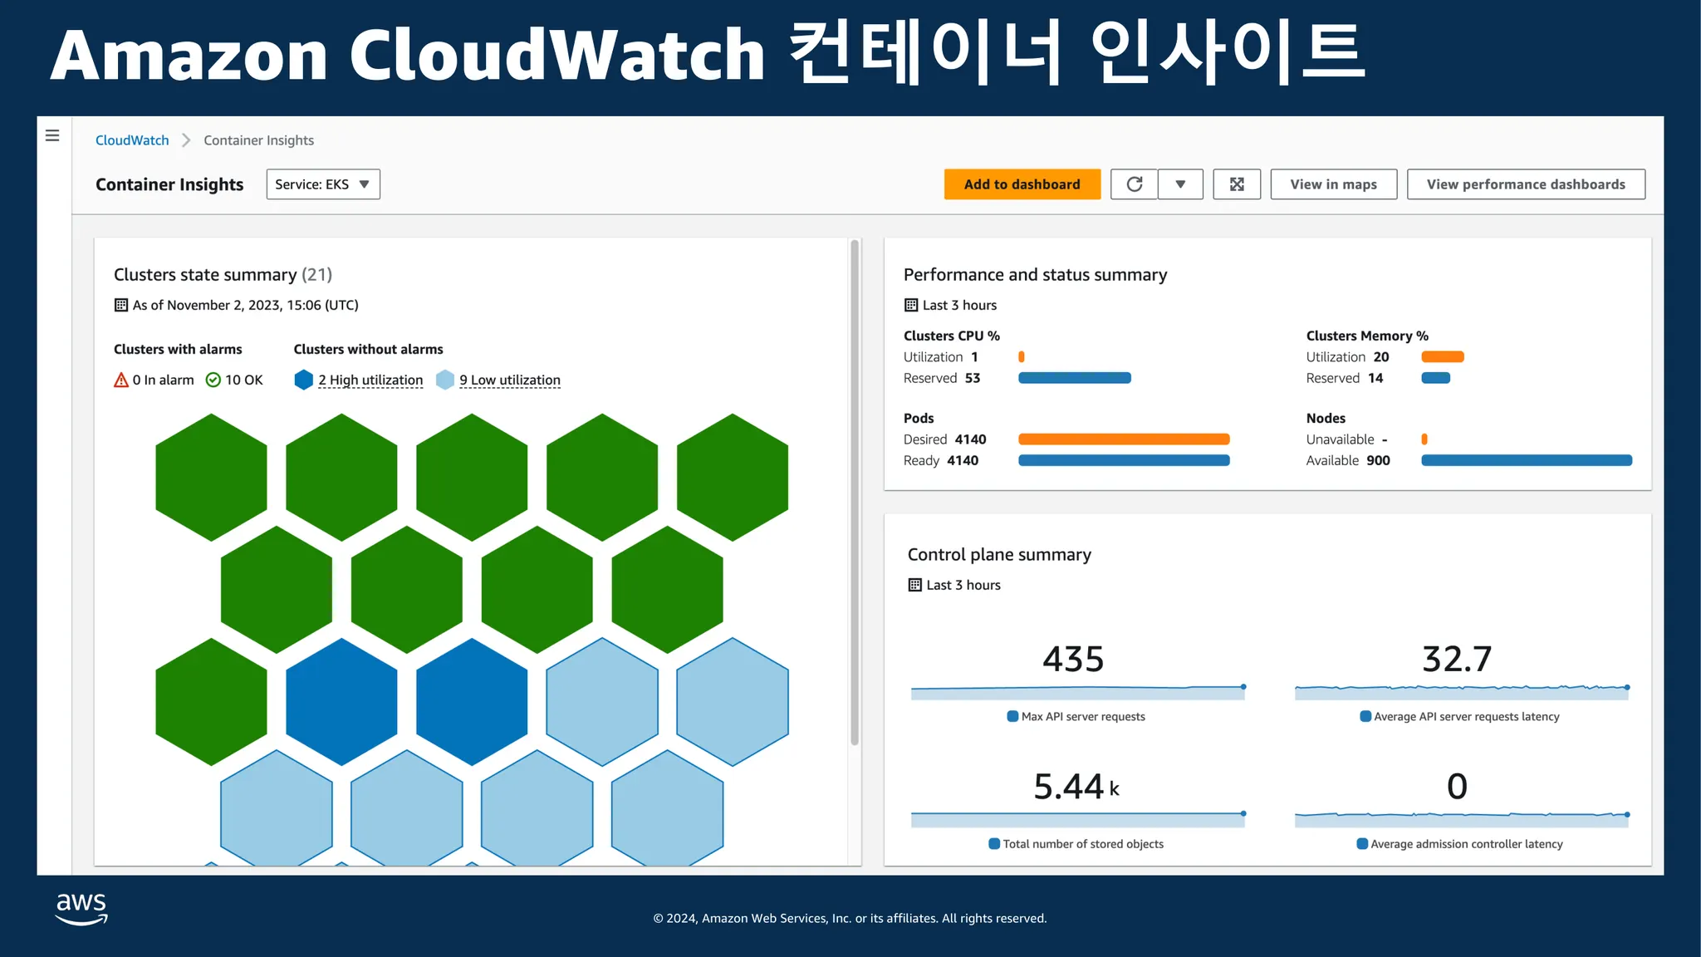Click the Pods Desired orange progress bar
This screenshot has height=957, width=1701.
pyautogui.click(x=1123, y=439)
